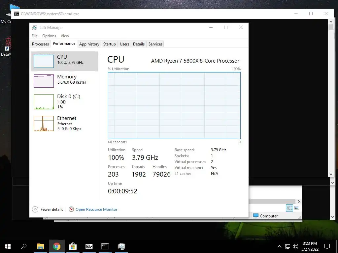This screenshot has height=253, width=338.
Task: Click the up arrow on cmd scrollbar
Action: 331,21
